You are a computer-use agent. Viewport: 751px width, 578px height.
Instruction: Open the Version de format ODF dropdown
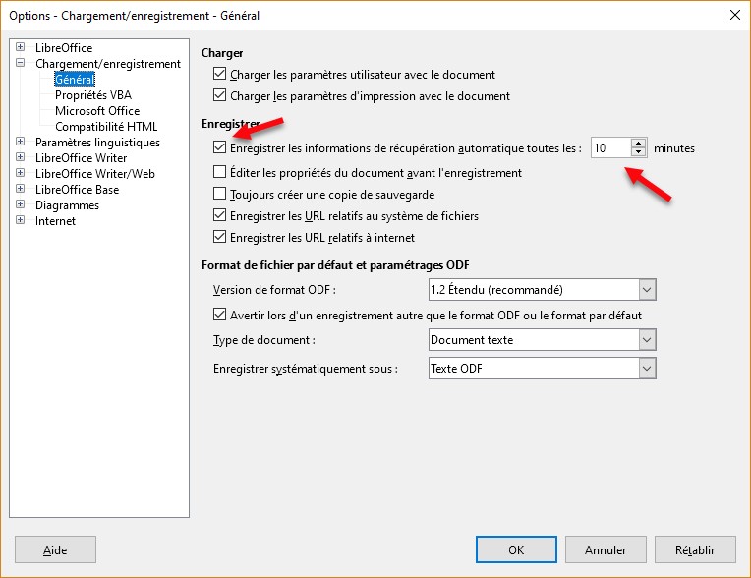click(647, 290)
